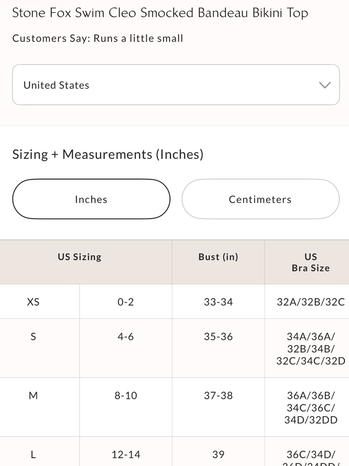Select the Inches unit toggle
This screenshot has height=466, width=349.
(91, 199)
